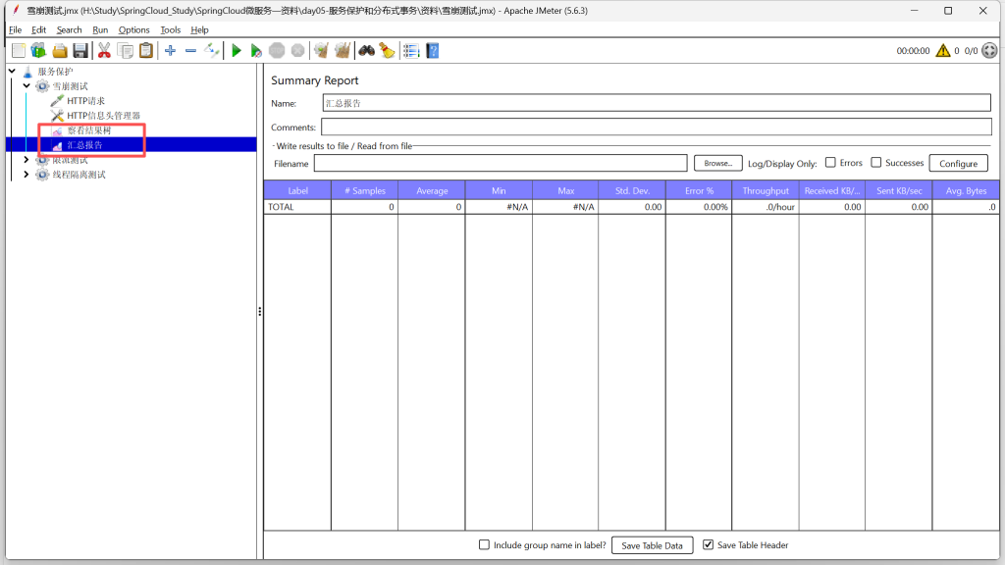Open the Templates toolbar icon
This screenshot has height=565, width=1005.
[38, 50]
